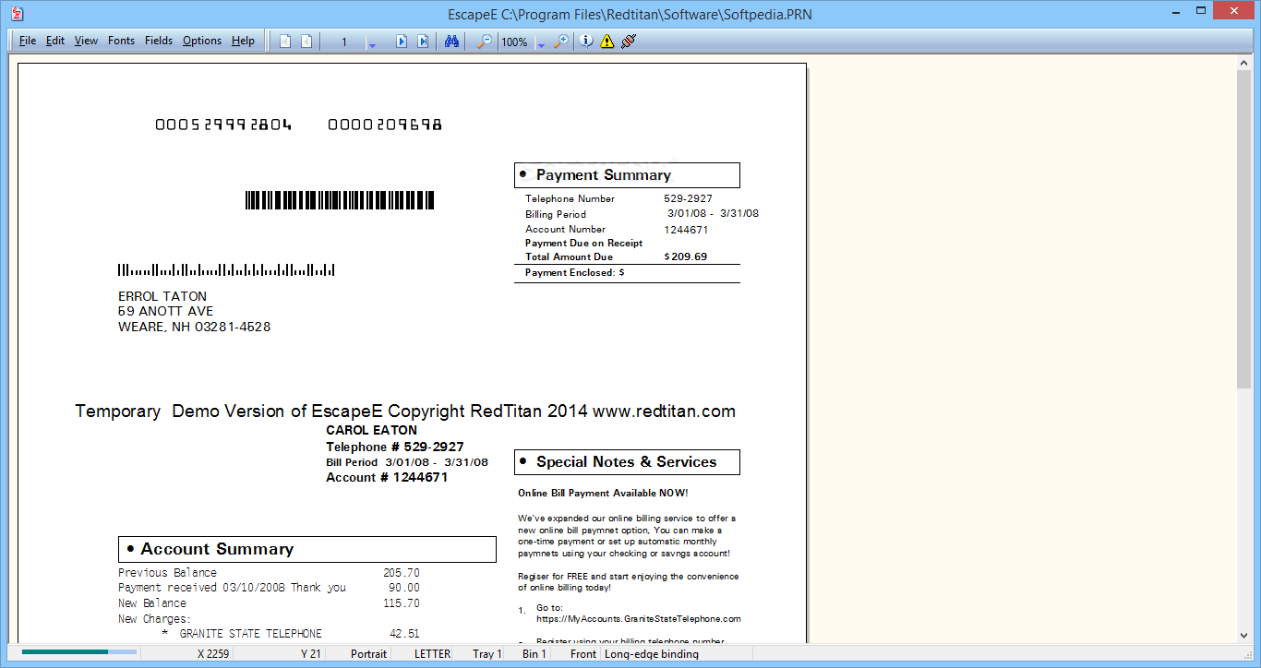Image resolution: width=1261 pixels, height=668 pixels.
Task: Click Payment Enclosed: $ line
Action: click(x=575, y=273)
